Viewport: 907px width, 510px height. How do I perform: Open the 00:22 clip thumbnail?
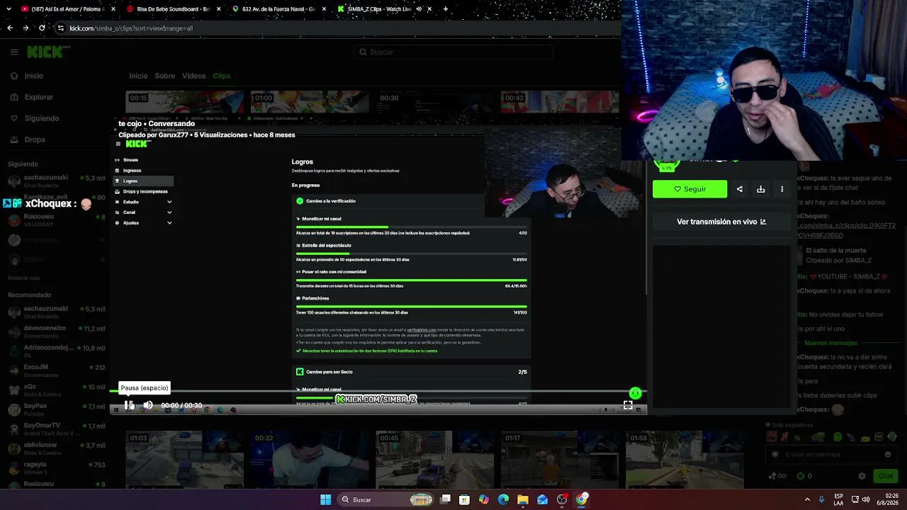(310, 460)
